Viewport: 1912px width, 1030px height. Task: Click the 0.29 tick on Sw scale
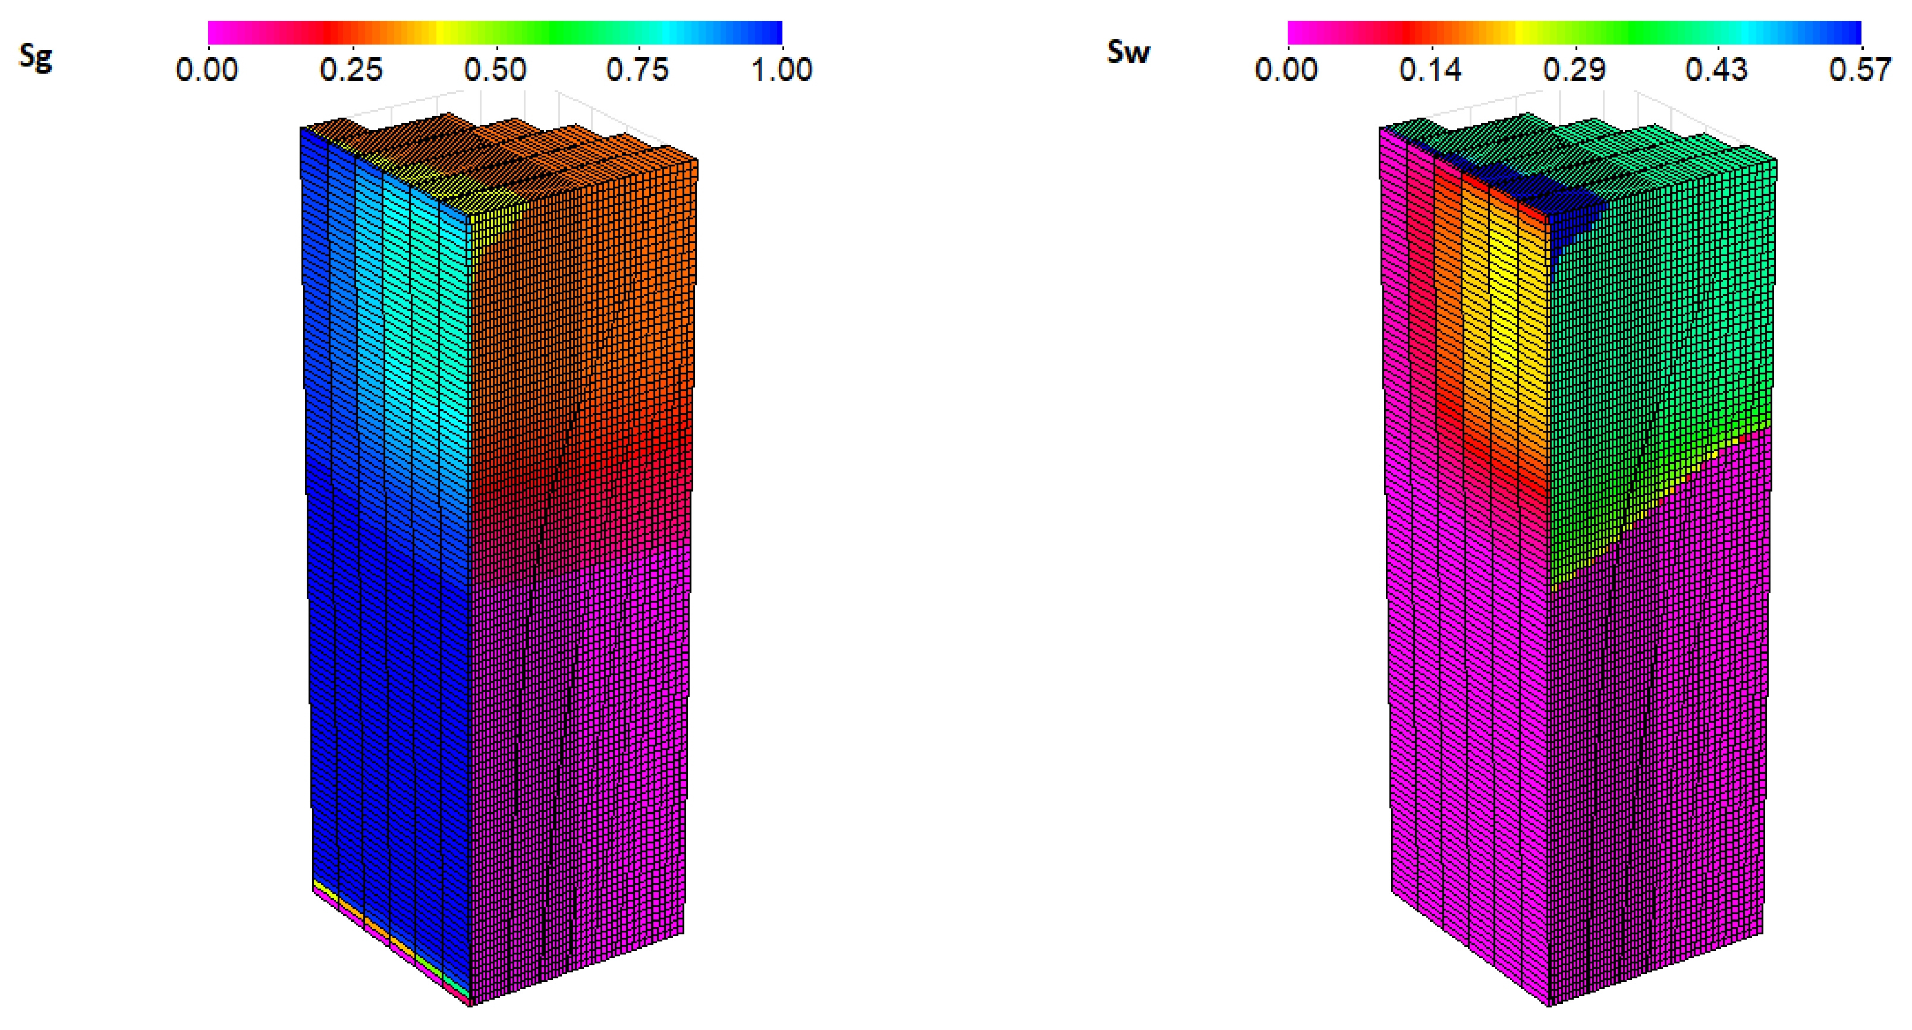click(1574, 70)
